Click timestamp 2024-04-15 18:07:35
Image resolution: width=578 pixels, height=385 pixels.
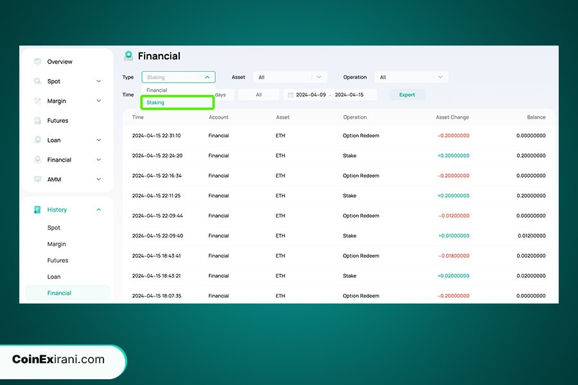157,296
